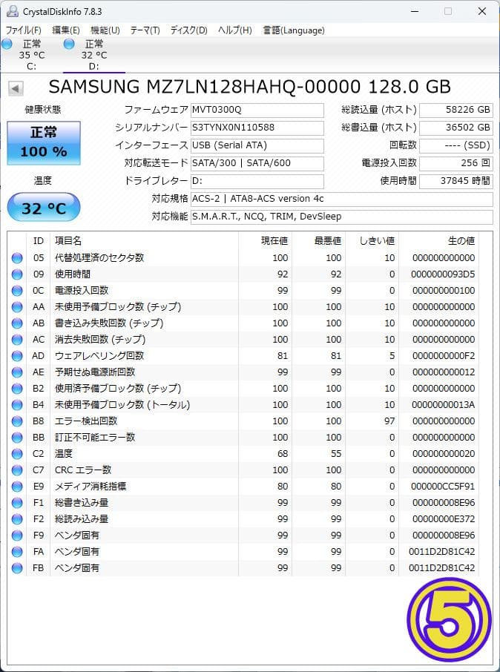Image resolution: width=500 pixels, height=672 pixels.
Task: Click the 使用時間 value 37845 時間
Action: 456,181
